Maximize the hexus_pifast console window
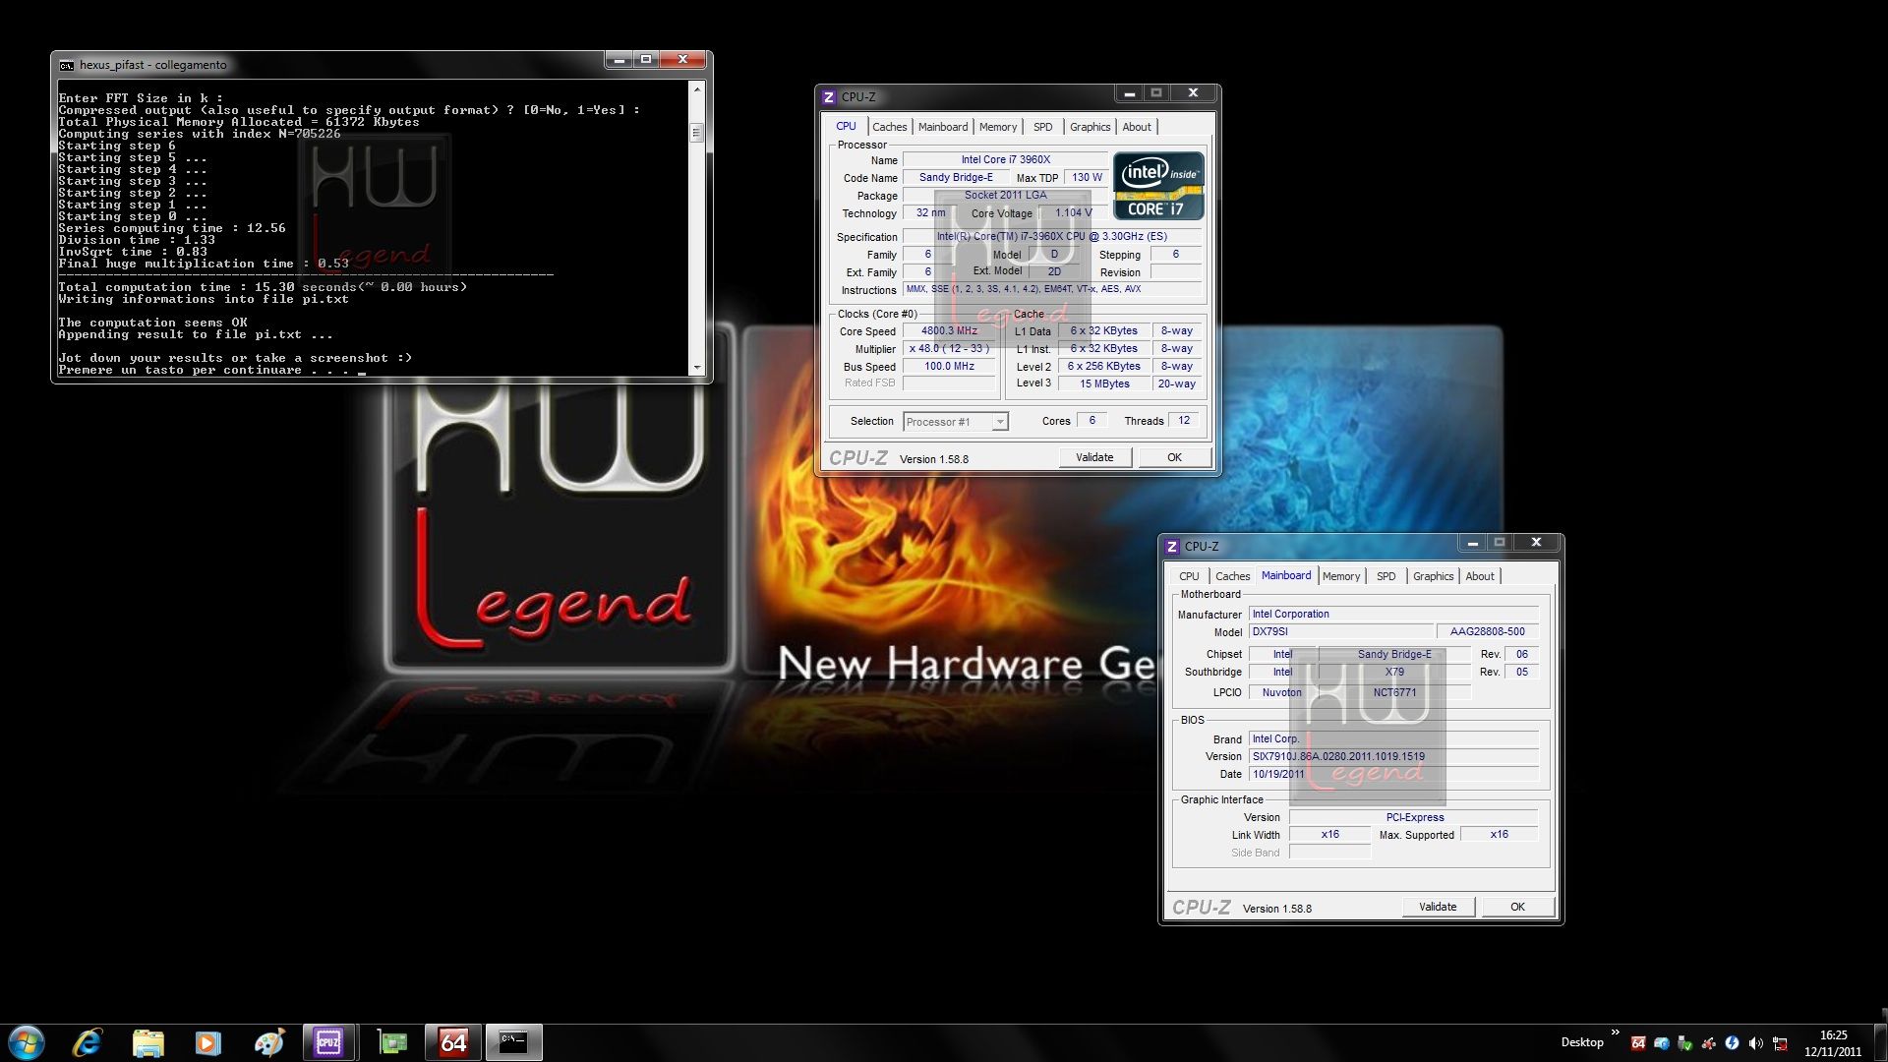 click(x=646, y=60)
